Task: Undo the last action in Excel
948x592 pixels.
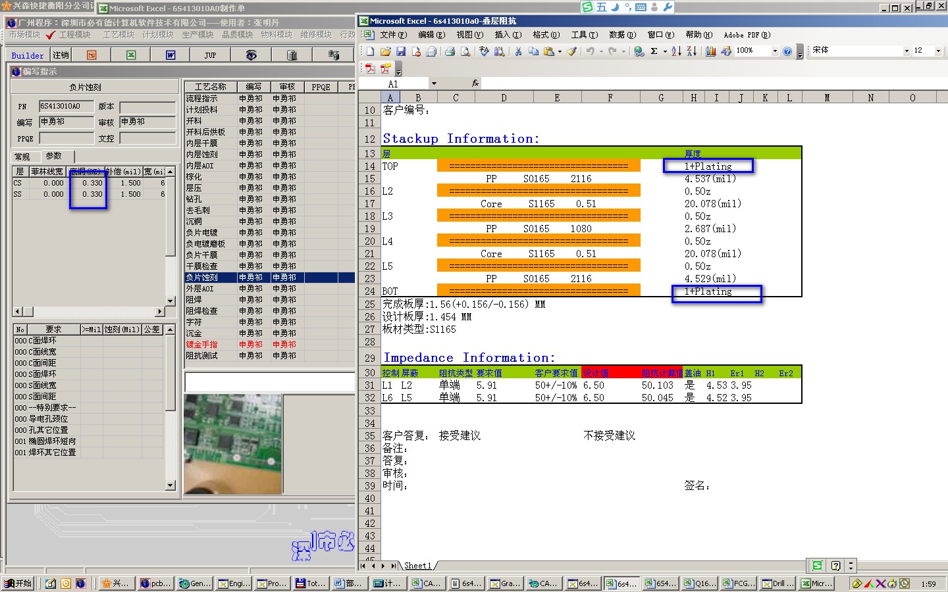Action: (x=591, y=51)
